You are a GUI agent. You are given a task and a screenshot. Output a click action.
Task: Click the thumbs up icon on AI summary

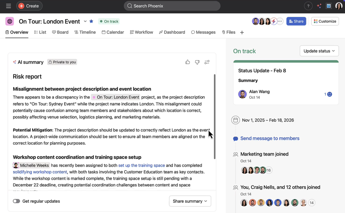188,62
